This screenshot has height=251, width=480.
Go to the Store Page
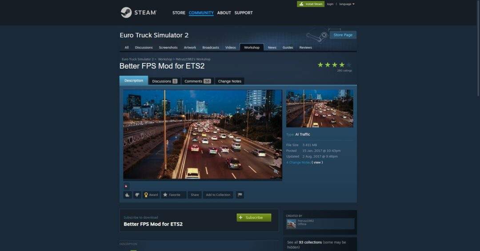(343, 35)
